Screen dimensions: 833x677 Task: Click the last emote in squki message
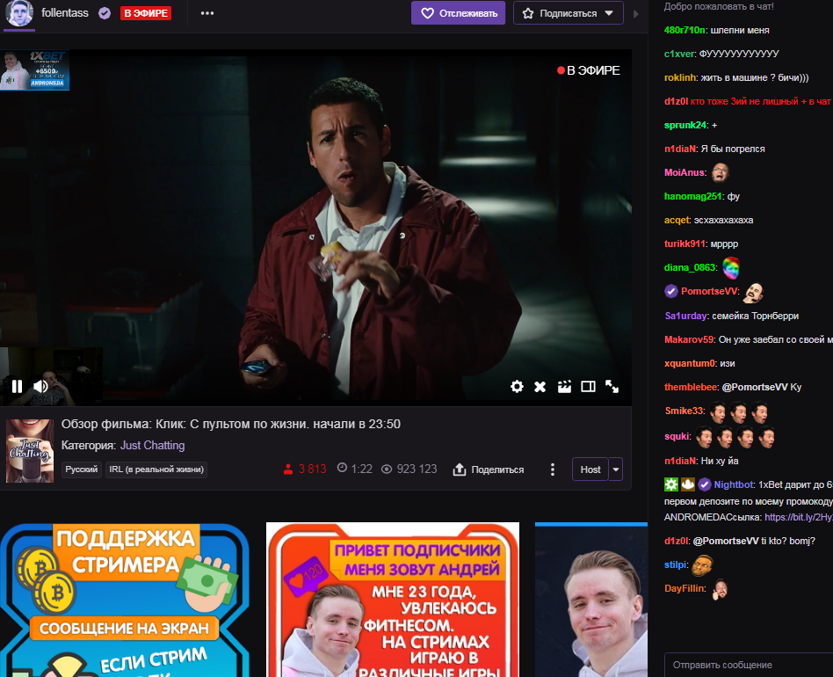click(x=766, y=437)
